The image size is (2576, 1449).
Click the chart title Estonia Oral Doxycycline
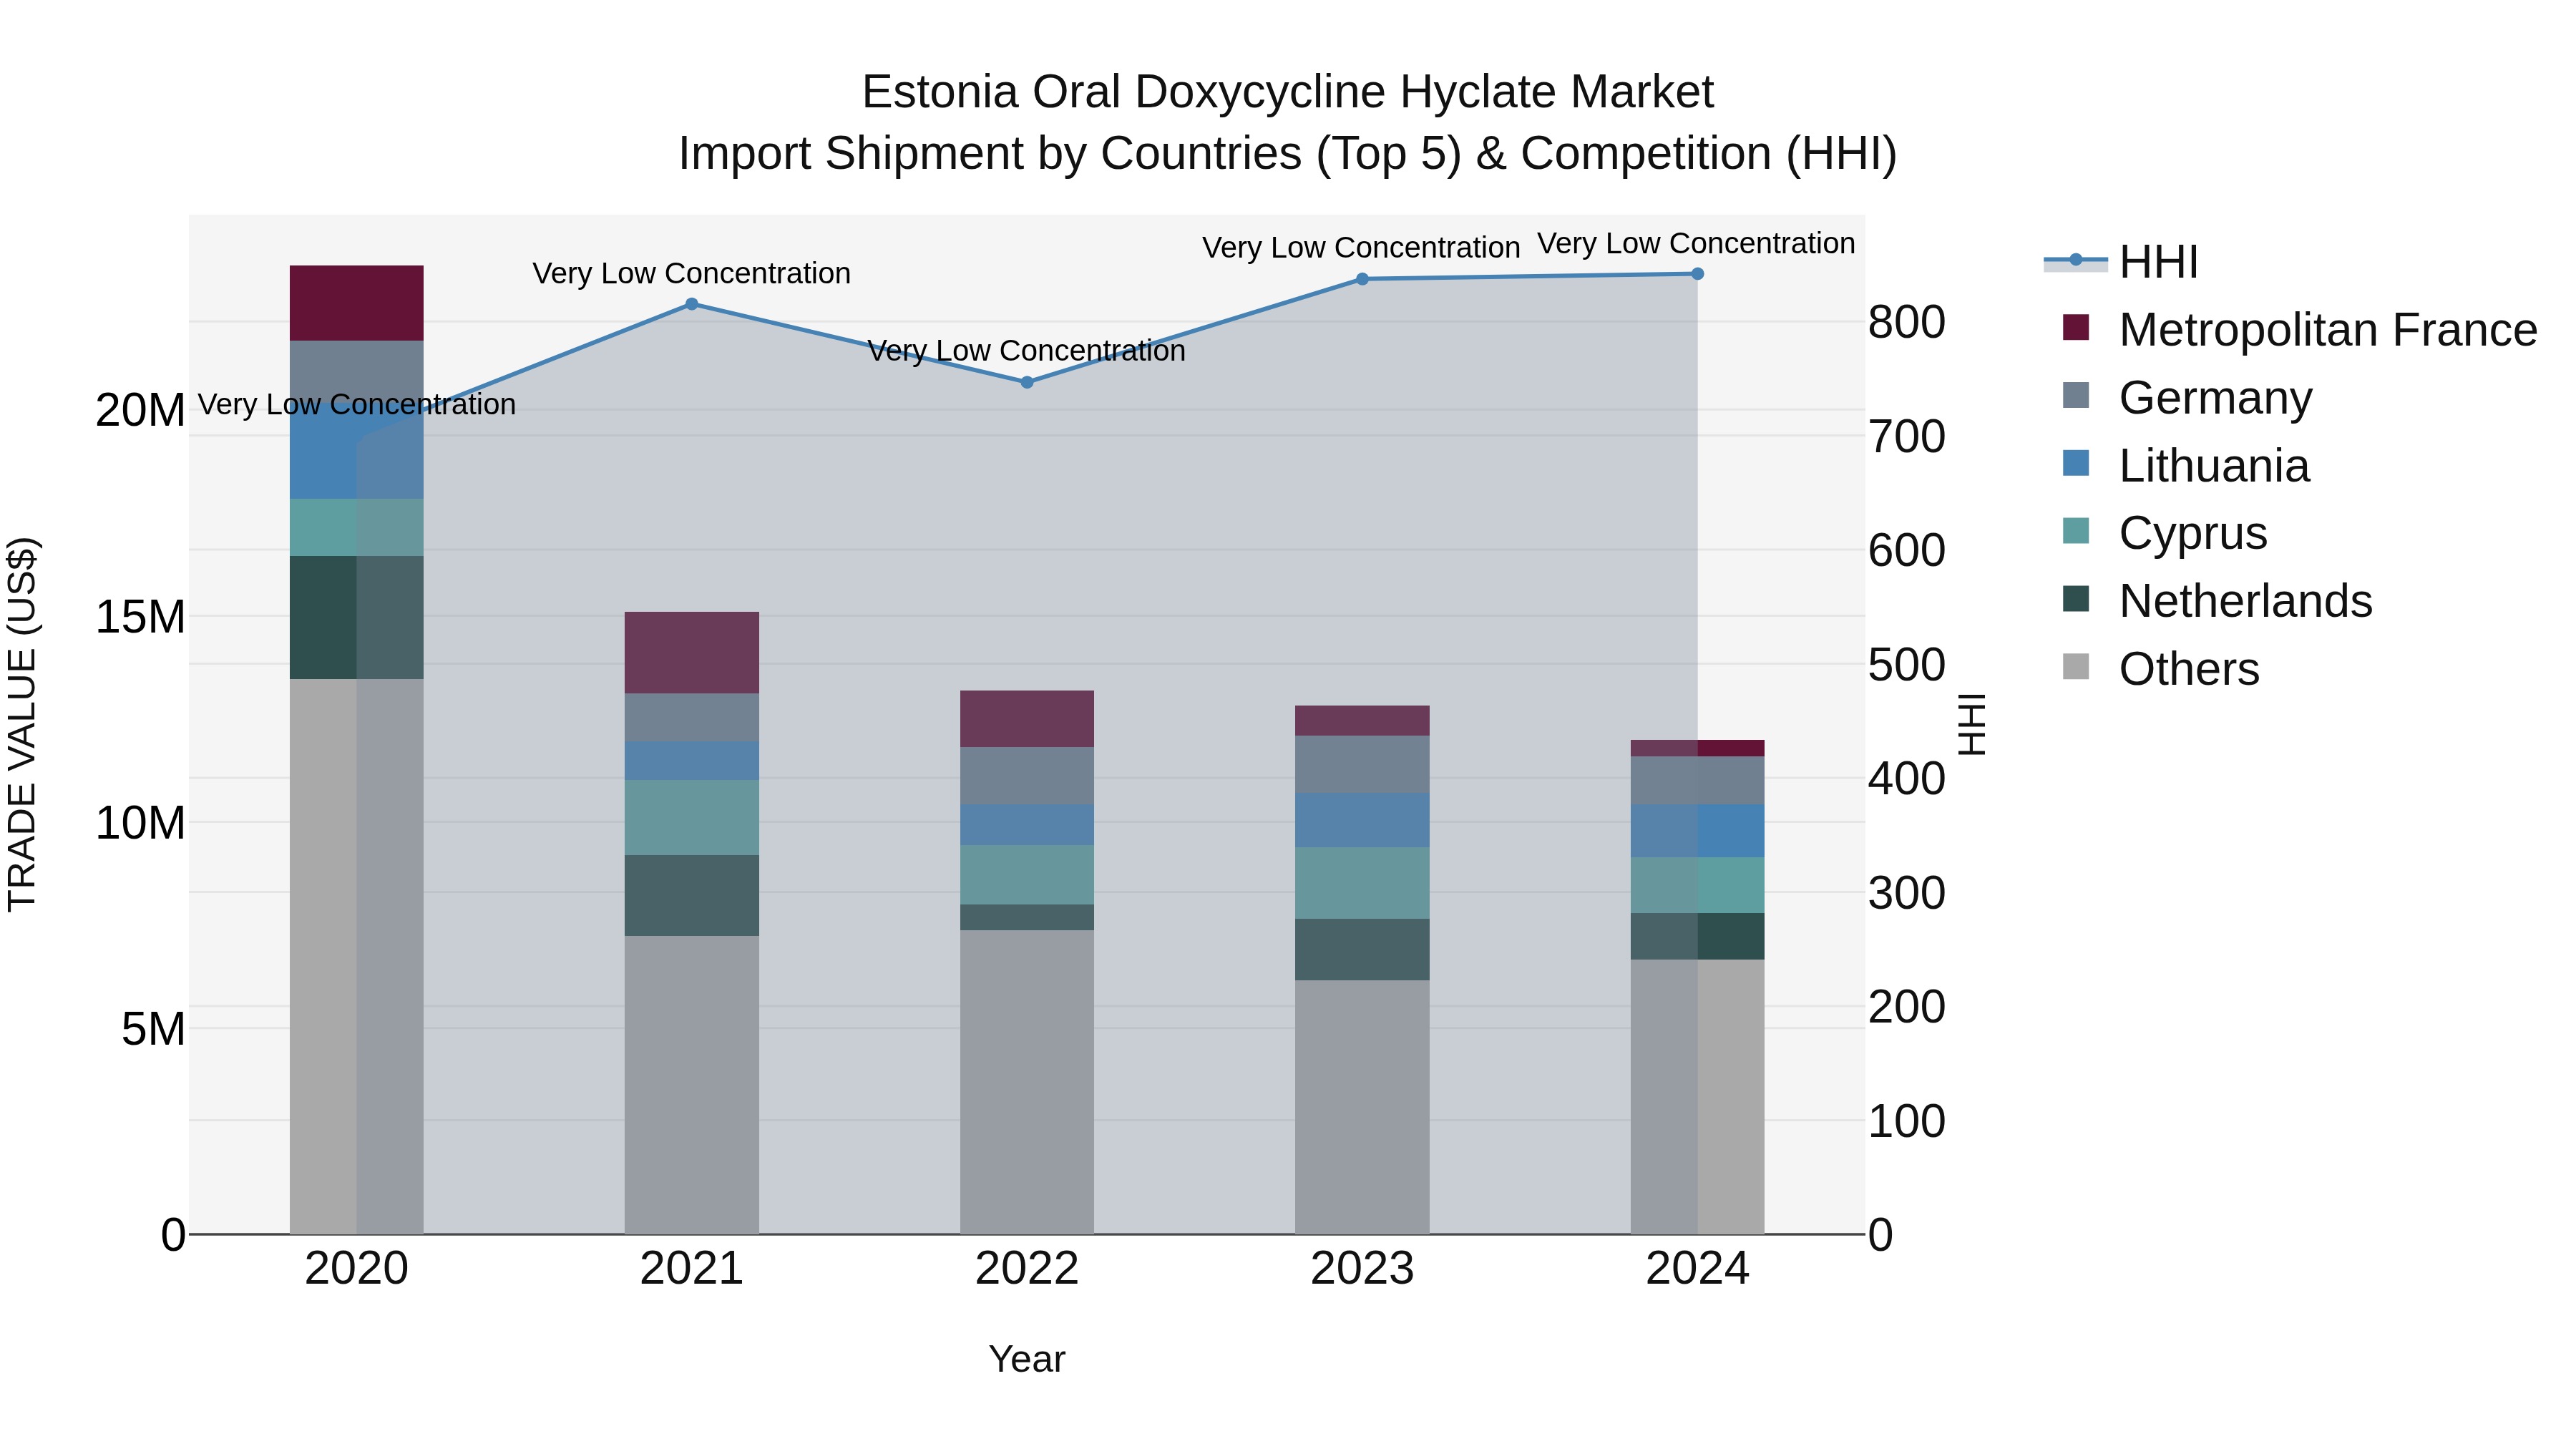[1288, 92]
